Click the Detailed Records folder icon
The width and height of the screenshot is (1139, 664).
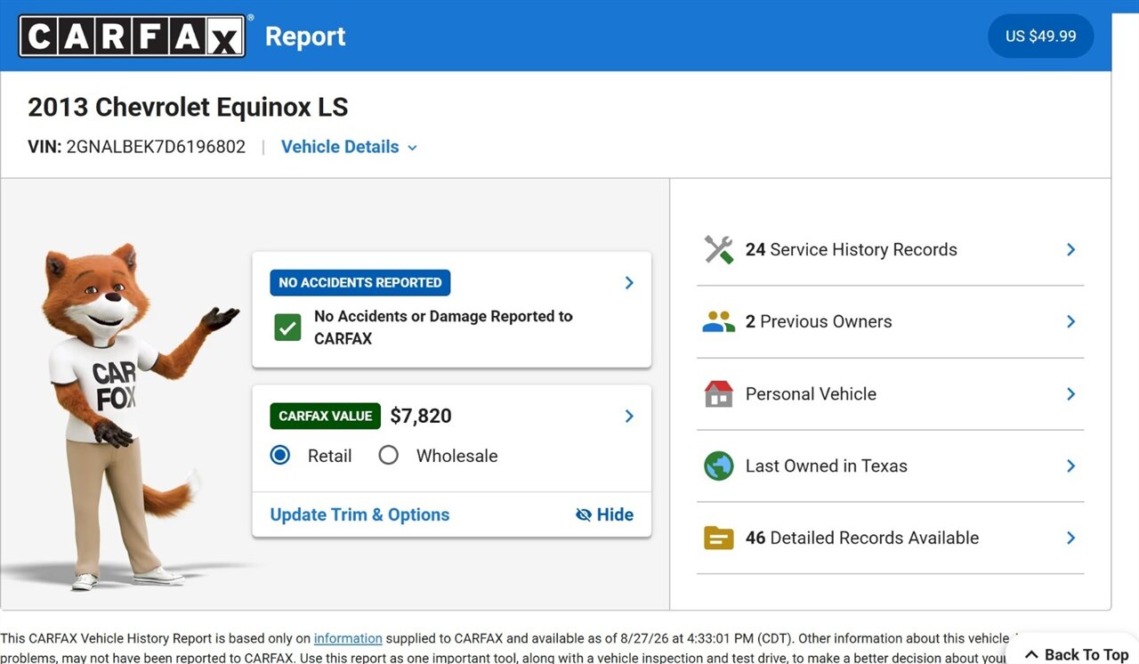[718, 538]
